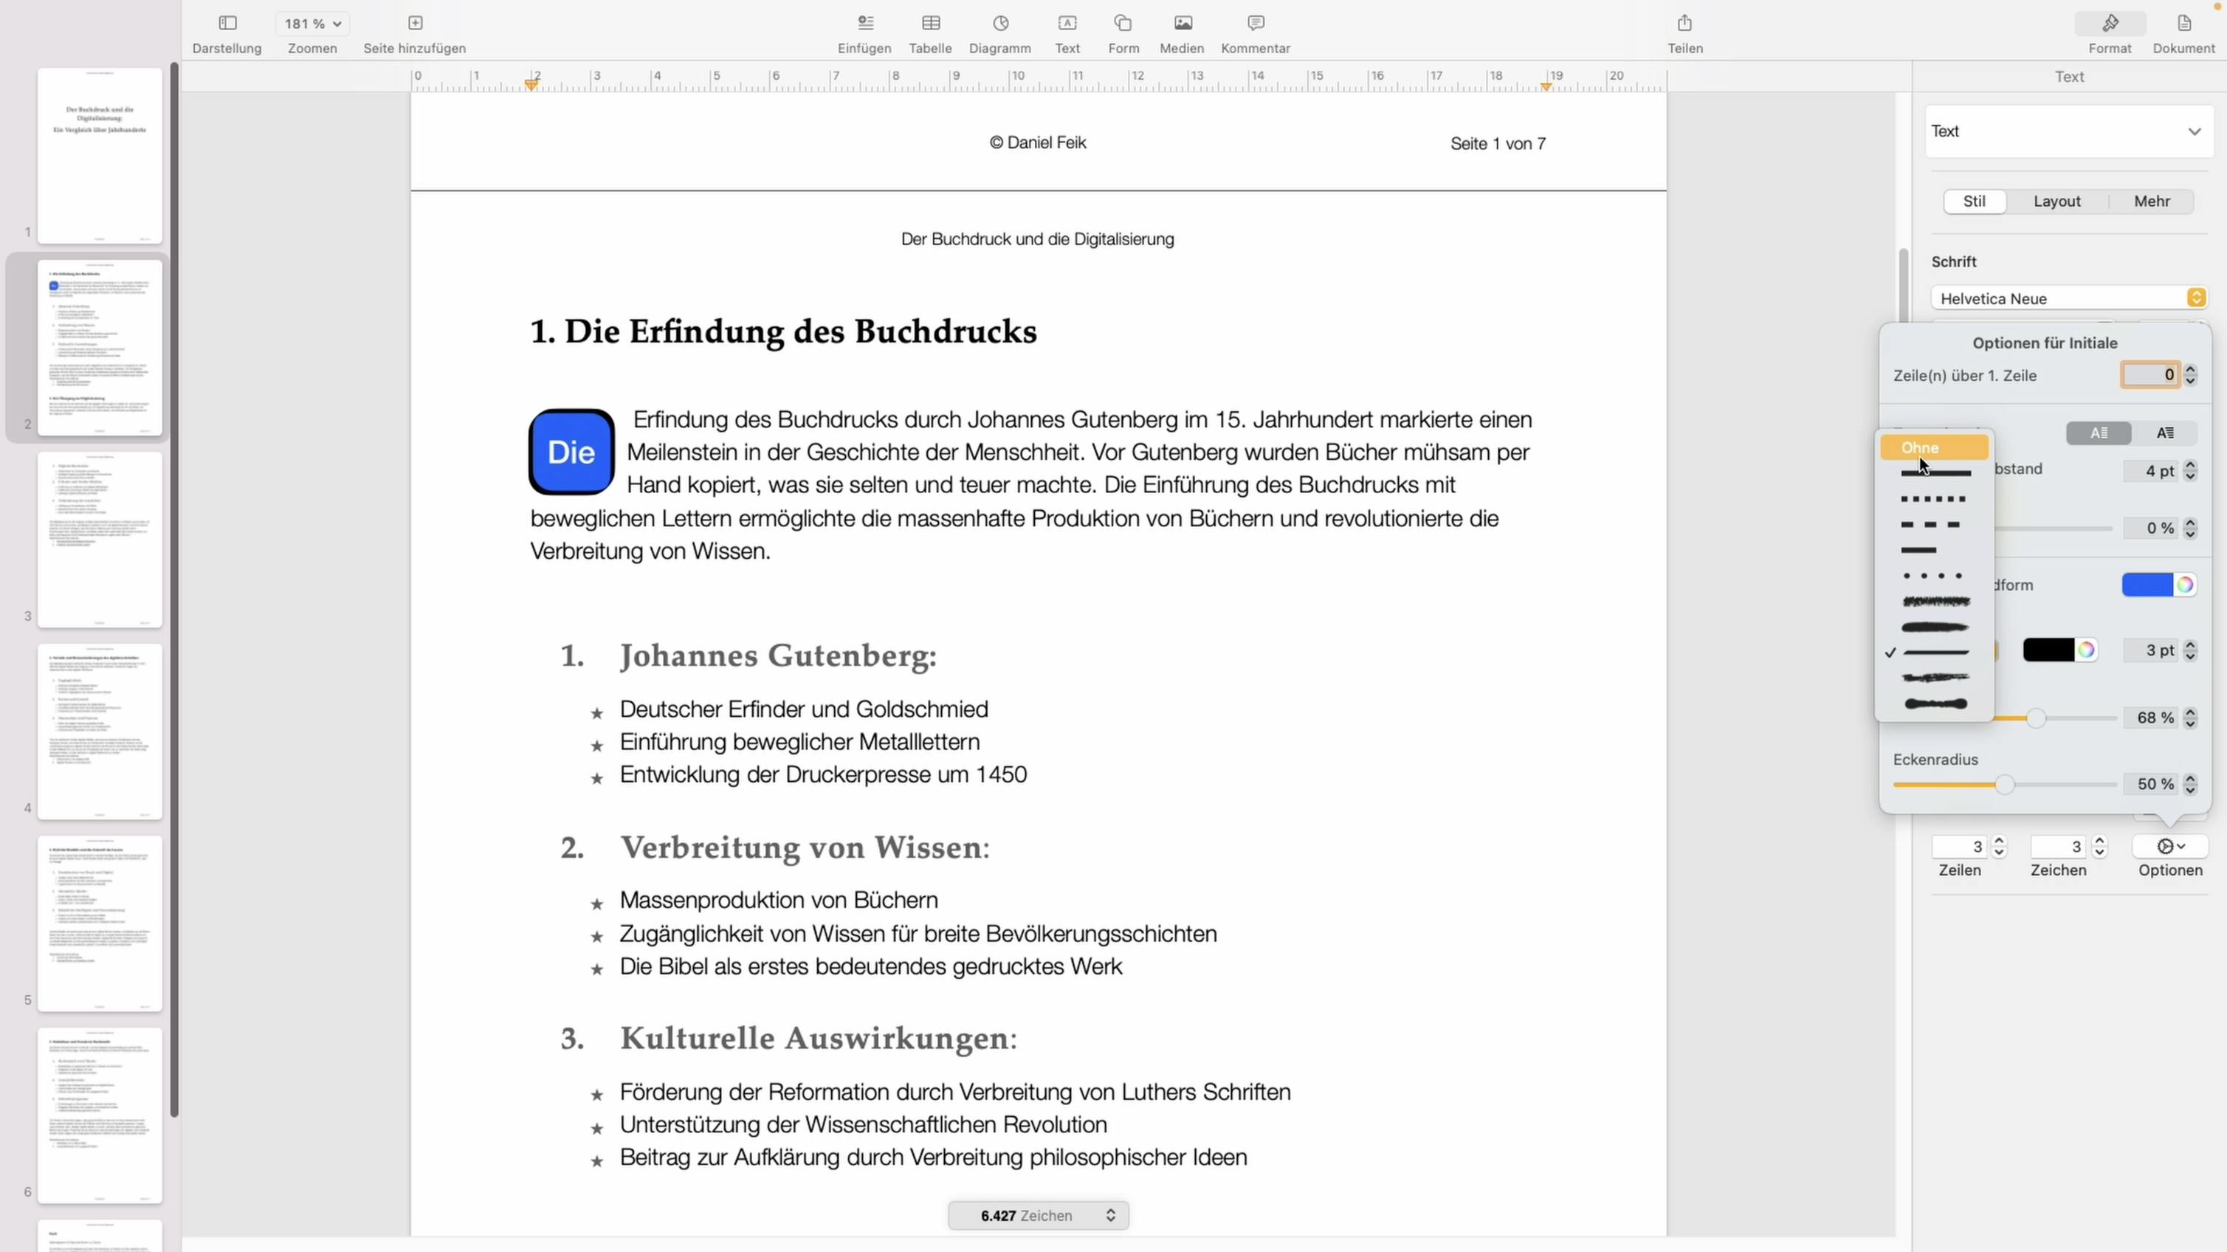Add a comment with the Kommentar icon
2227x1252 pixels.
[1254, 33]
